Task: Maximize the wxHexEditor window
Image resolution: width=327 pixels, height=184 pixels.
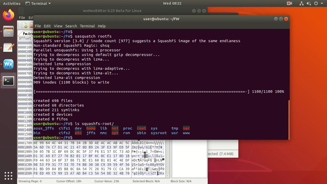Action: click(x=199, y=11)
